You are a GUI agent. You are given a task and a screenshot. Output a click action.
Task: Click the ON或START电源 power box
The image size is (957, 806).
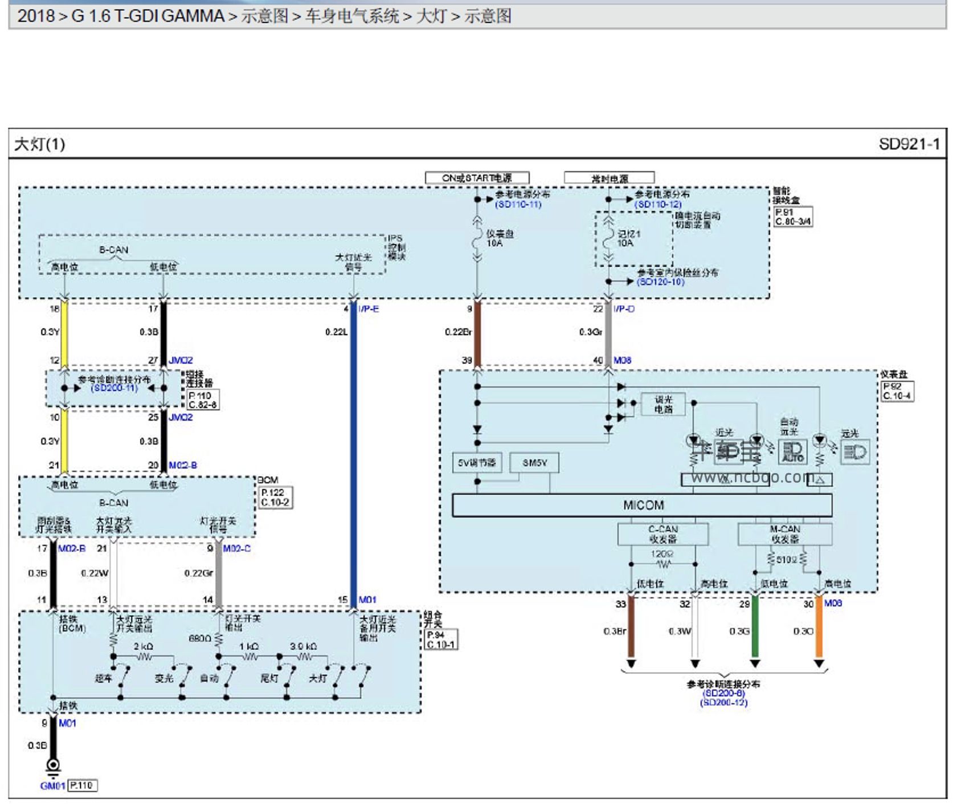pos(477,178)
